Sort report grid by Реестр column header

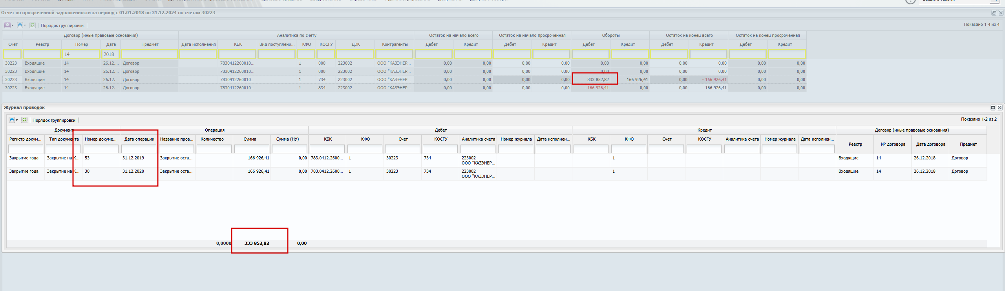coord(42,44)
